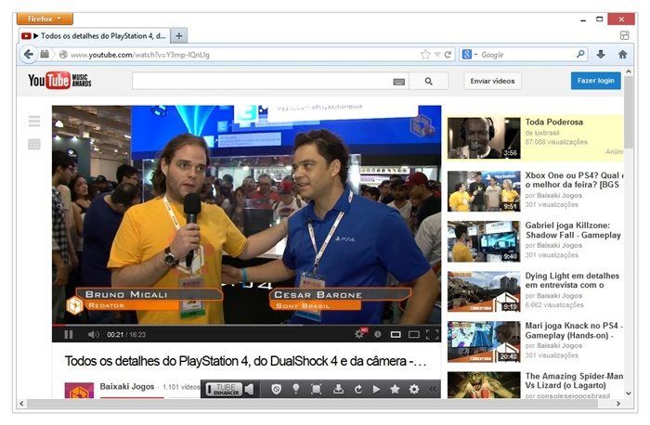Open search engine selector dropdown
Viewport: 650px width, 425px height.
(x=470, y=54)
